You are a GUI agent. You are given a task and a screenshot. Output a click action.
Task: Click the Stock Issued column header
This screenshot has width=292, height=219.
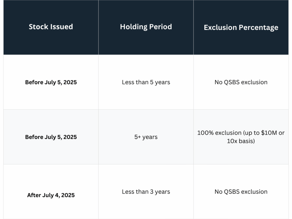pos(51,27)
